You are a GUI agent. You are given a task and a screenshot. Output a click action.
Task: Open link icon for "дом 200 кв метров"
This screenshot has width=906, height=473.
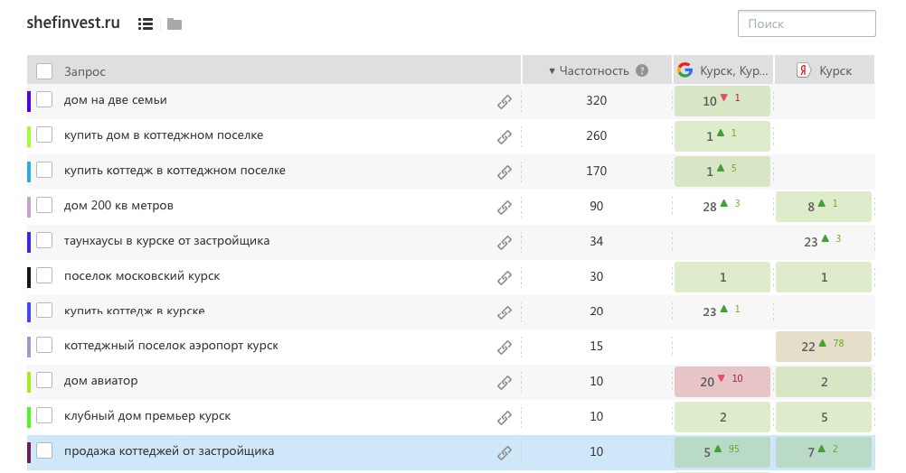pyautogui.click(x=505, y=208)
